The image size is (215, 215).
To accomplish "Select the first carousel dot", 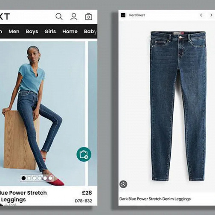I will coord(23,178).
